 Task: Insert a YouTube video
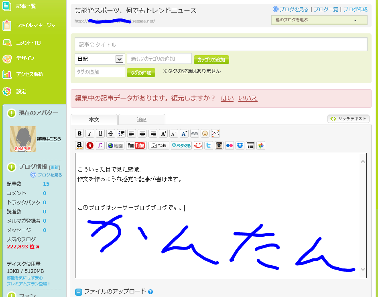[136, 145]
